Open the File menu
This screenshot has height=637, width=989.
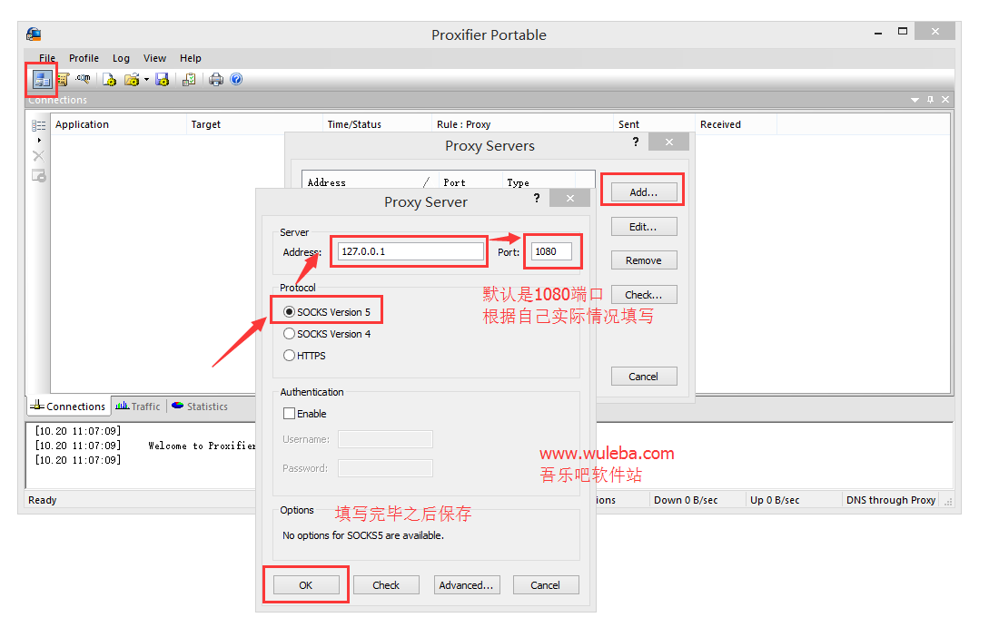46,58
